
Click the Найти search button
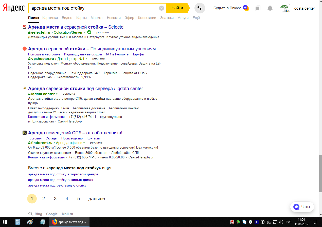tap(177, 8)
